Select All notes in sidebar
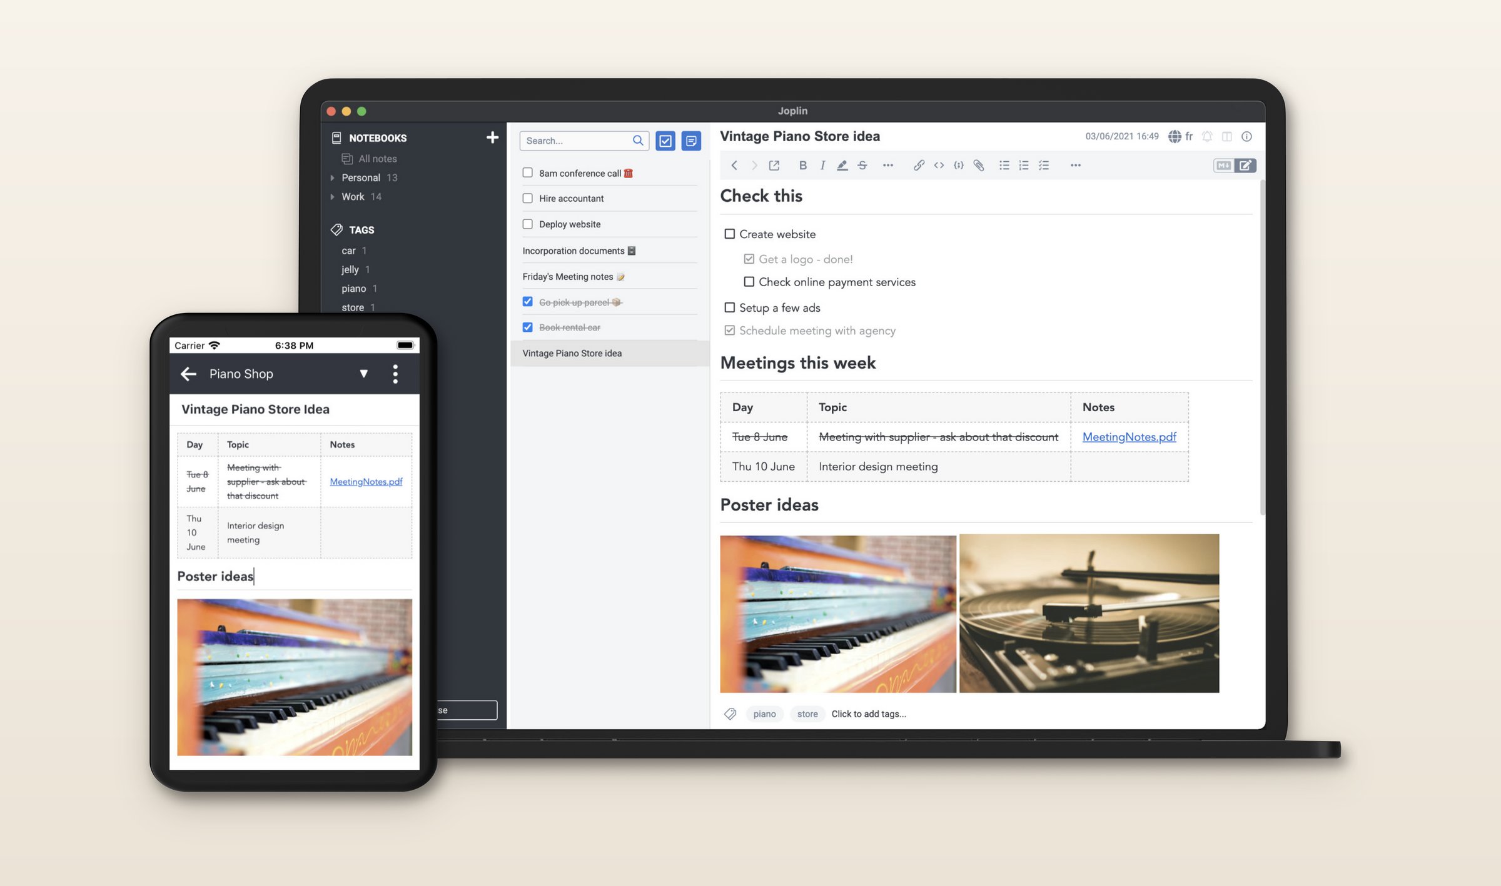This screenshot has height=886, width=1501. click(x=369, y=159)
